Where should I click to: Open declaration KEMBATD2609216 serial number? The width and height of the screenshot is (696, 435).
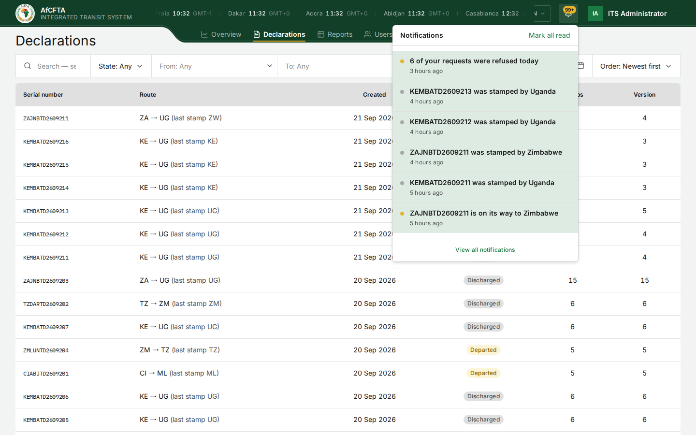click(x=46, y=142)
